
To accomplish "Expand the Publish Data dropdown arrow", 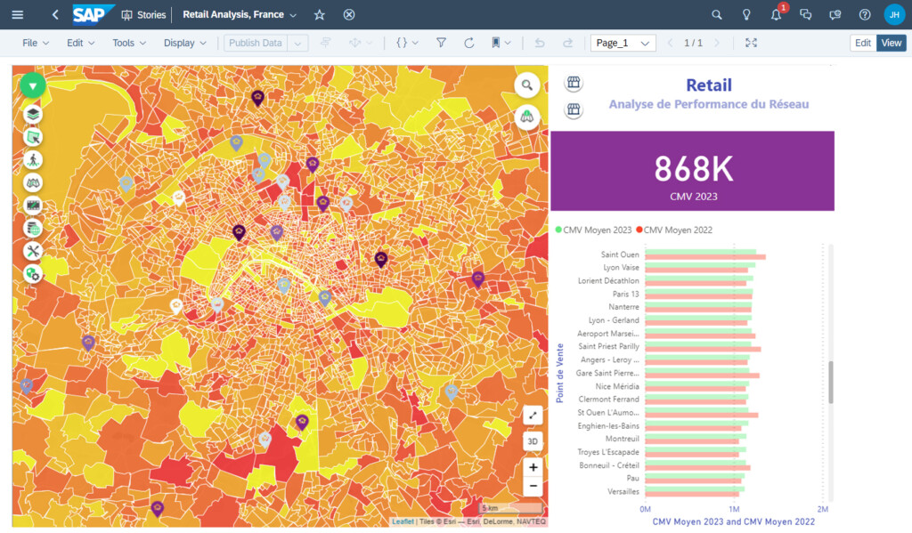I will (x=297, y=43).
